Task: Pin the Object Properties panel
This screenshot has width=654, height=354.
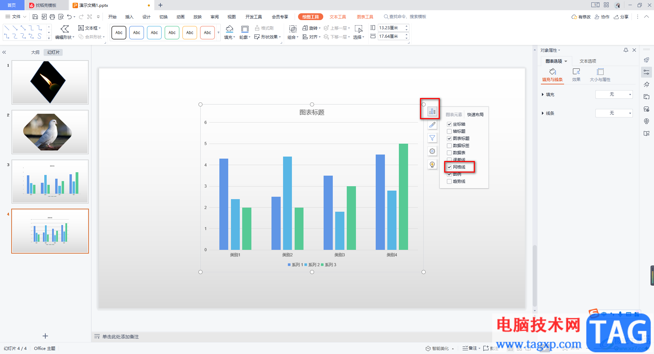Action: pos(626,50)
